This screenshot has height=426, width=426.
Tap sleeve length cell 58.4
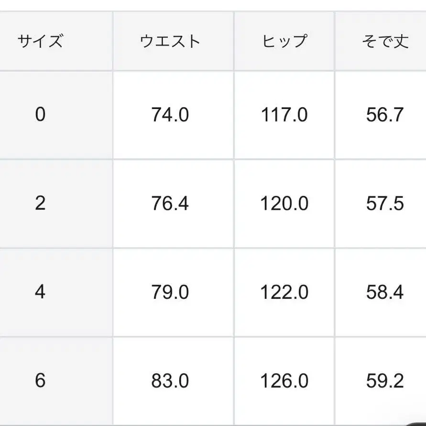385,292
